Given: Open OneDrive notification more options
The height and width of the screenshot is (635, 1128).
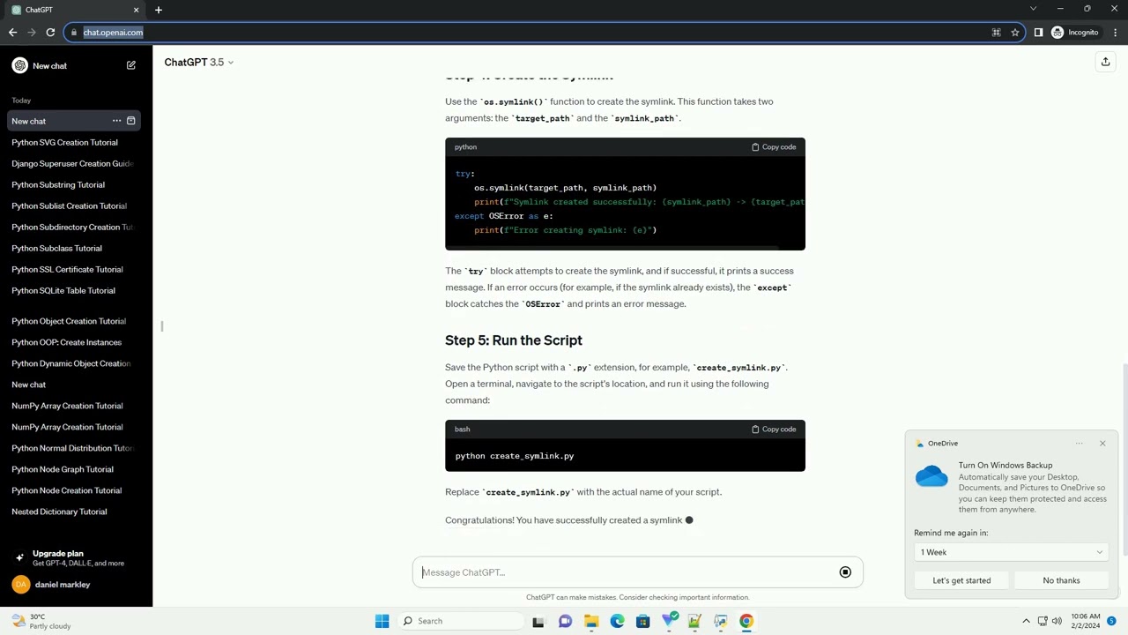Looking at the screenshot, I should pos(1080,444).
